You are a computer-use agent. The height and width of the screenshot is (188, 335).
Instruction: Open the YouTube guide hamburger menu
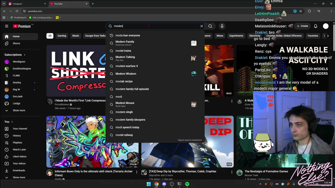point(7,26)
